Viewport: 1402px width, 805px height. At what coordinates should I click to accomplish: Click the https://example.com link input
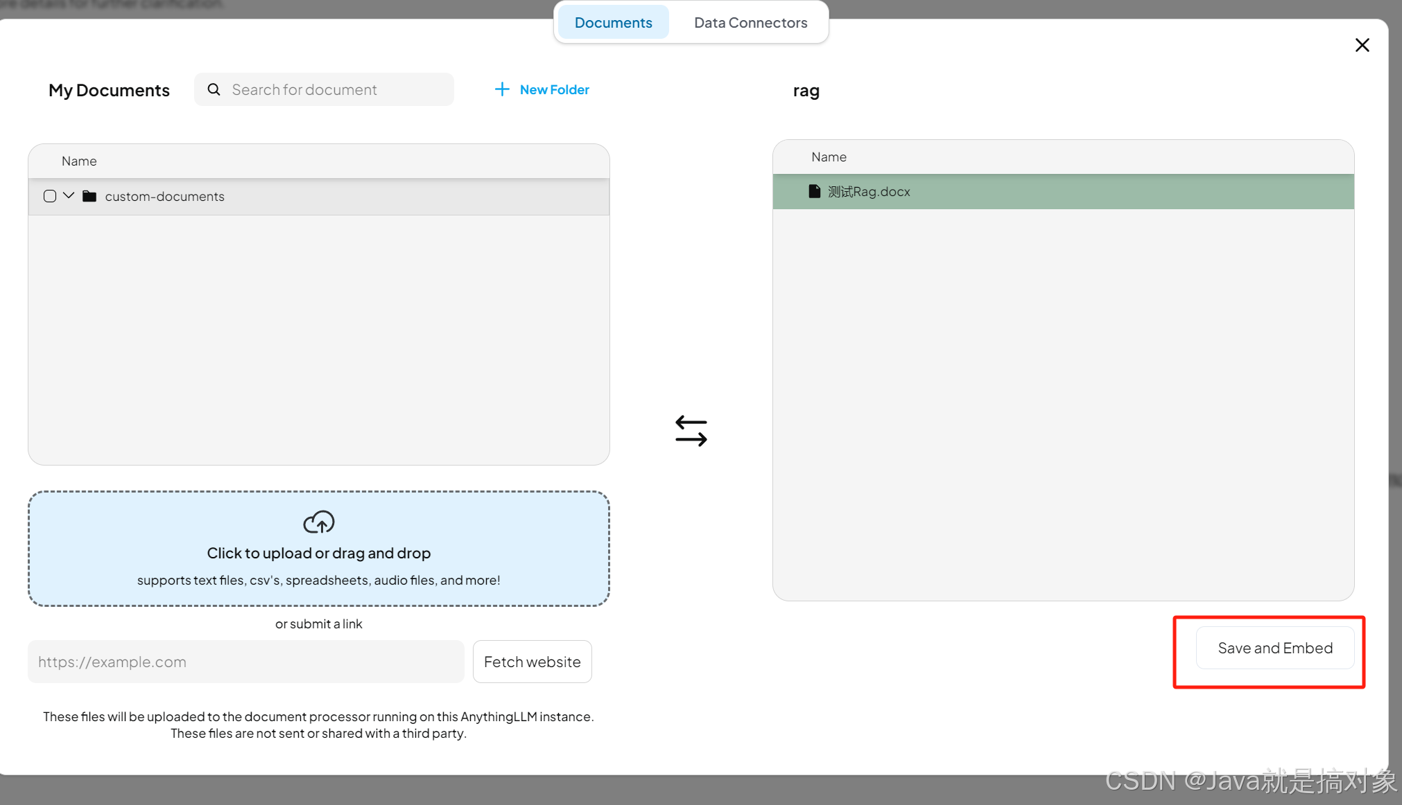coord(245,662)
